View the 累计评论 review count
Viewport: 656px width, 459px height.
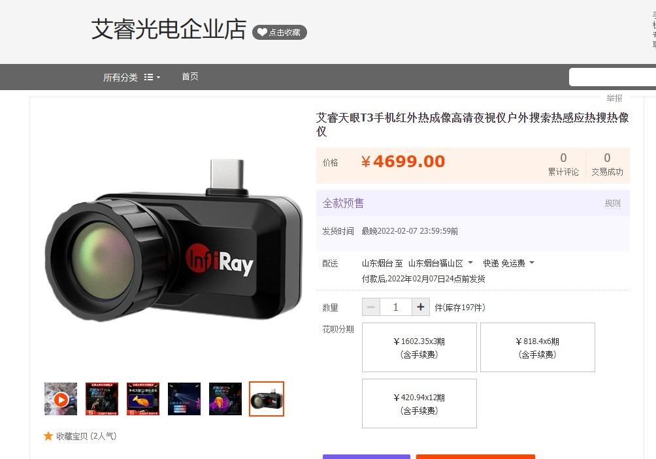tap(563, 165)
